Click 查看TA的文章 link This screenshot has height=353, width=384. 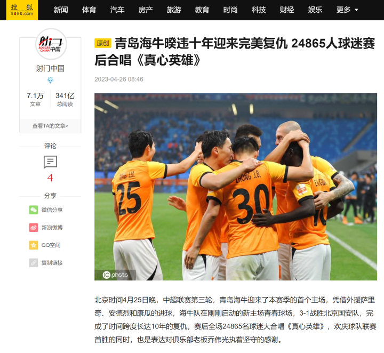[50, 126]
